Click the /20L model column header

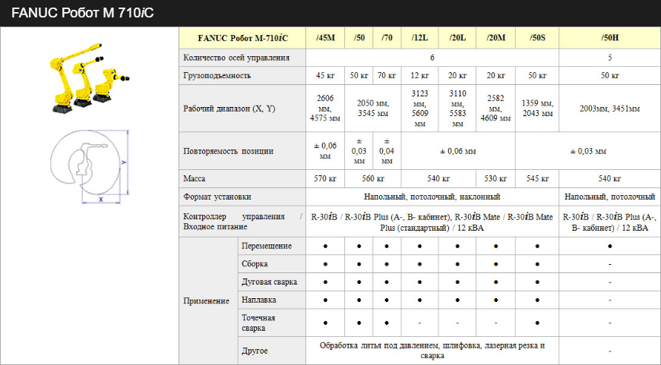(457, 38)
